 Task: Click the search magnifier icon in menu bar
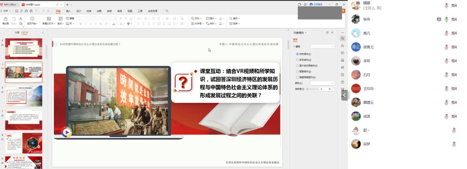coord(167,11)
